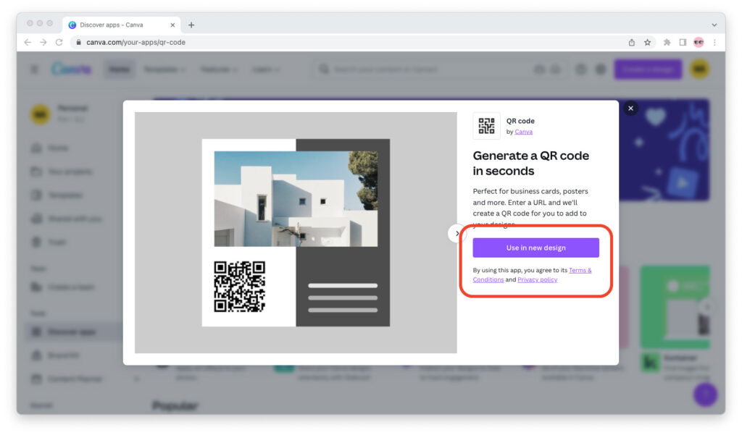Click the Canva logo in the header
The width and height of the screenshot is (742, 435).
(x=72, y=69)
